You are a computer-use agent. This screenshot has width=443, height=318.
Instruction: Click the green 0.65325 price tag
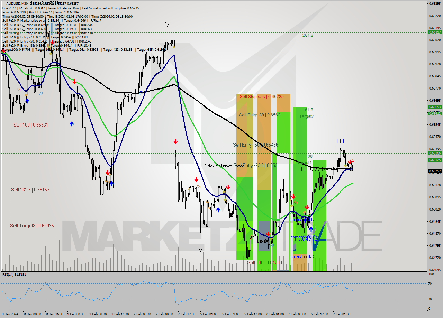coord(435,160)
